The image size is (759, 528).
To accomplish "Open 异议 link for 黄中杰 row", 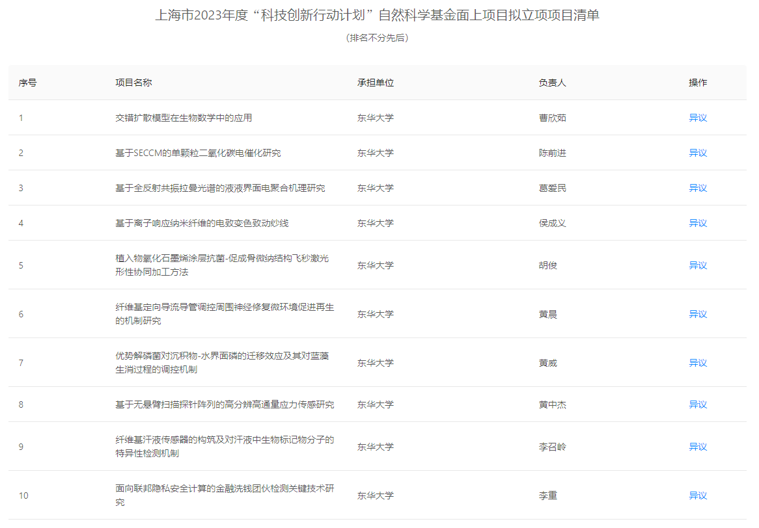I will pyautogui.click(x=698, y=404).
